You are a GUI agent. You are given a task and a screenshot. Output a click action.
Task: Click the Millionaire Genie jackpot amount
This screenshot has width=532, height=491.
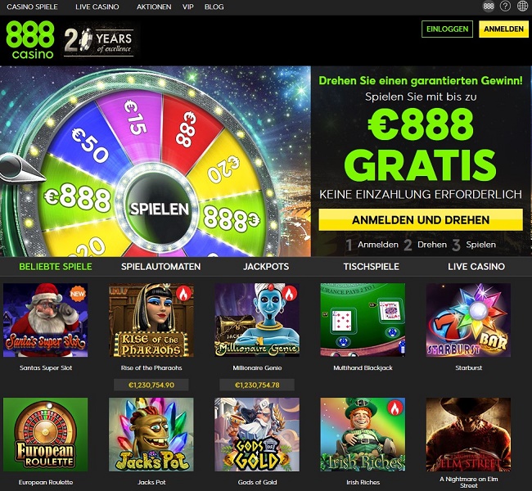(257, 385)
